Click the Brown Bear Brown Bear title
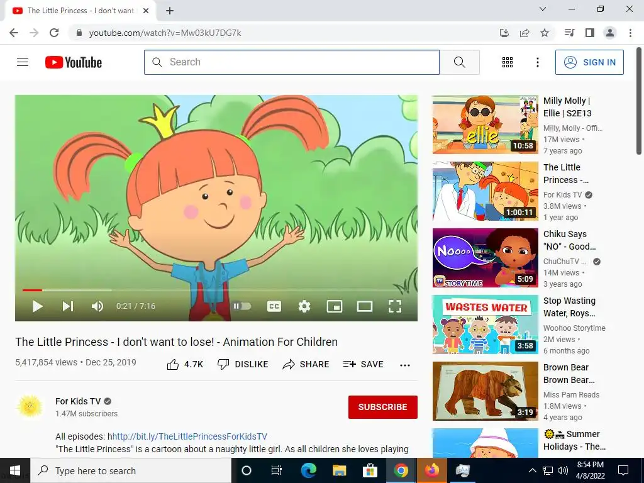Image resolution: width=644 pixels, height=483 pixels. 569,374
